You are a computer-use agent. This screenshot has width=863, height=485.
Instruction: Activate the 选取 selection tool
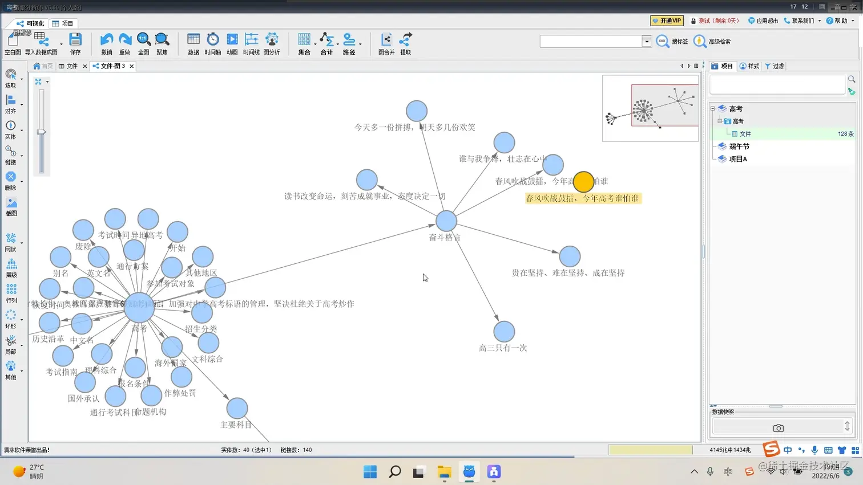pyautogui.click(x=11, y=79)
